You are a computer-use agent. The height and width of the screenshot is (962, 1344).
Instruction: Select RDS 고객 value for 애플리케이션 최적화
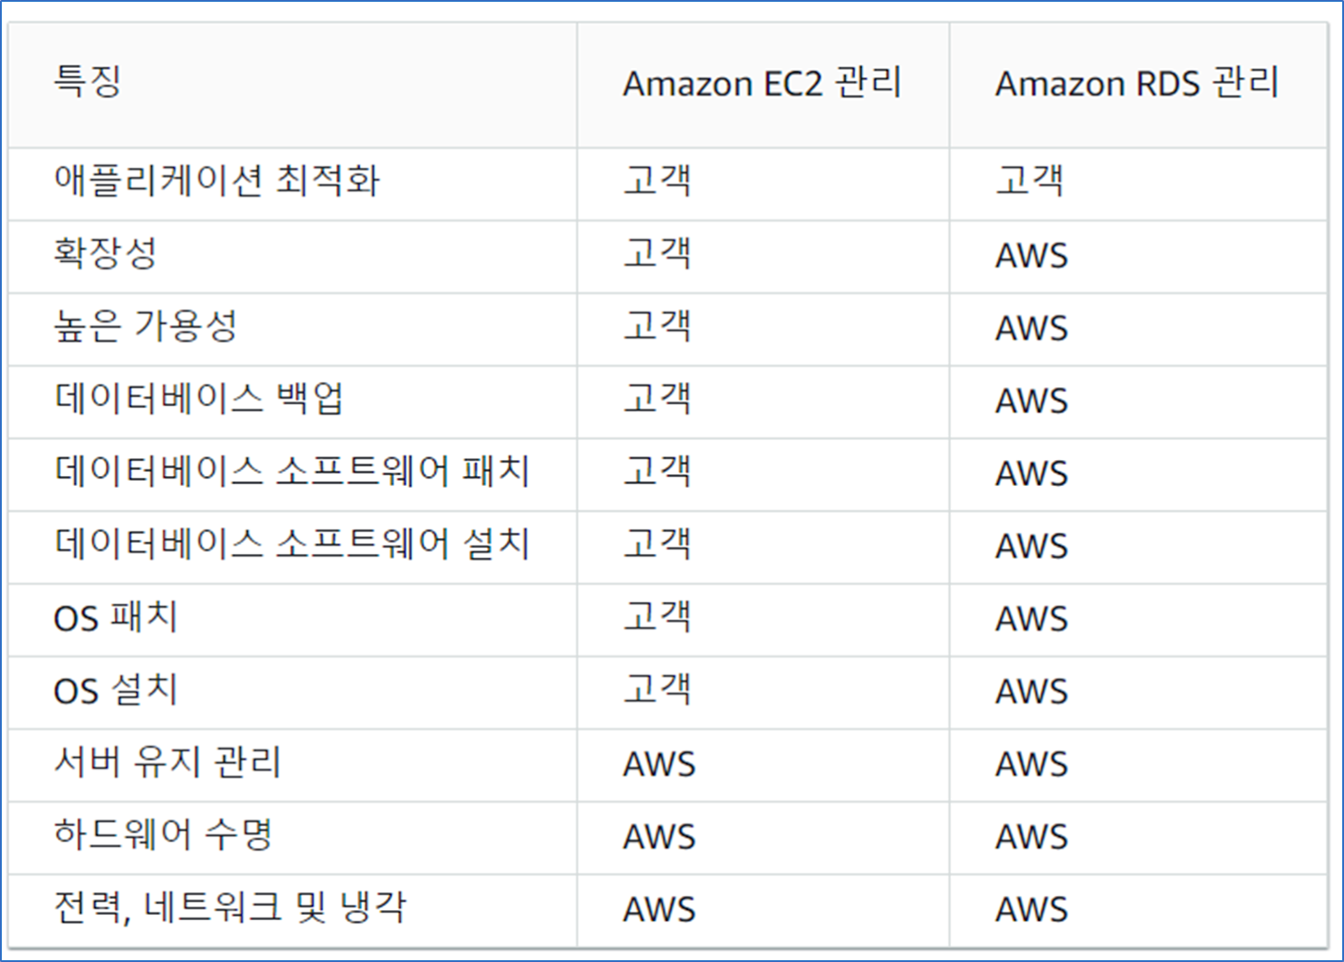1030,180
